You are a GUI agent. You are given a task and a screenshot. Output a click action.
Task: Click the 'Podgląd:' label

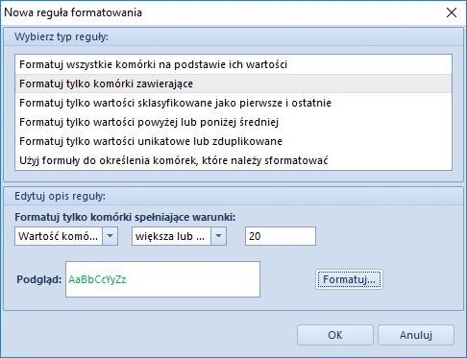pyautogui.click(x=39, y=279)
